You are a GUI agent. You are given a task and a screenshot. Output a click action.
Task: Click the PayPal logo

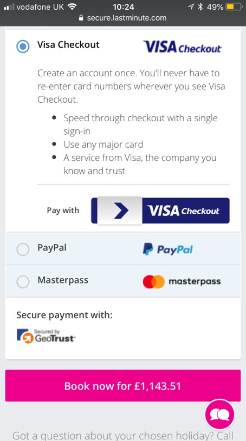167,249
